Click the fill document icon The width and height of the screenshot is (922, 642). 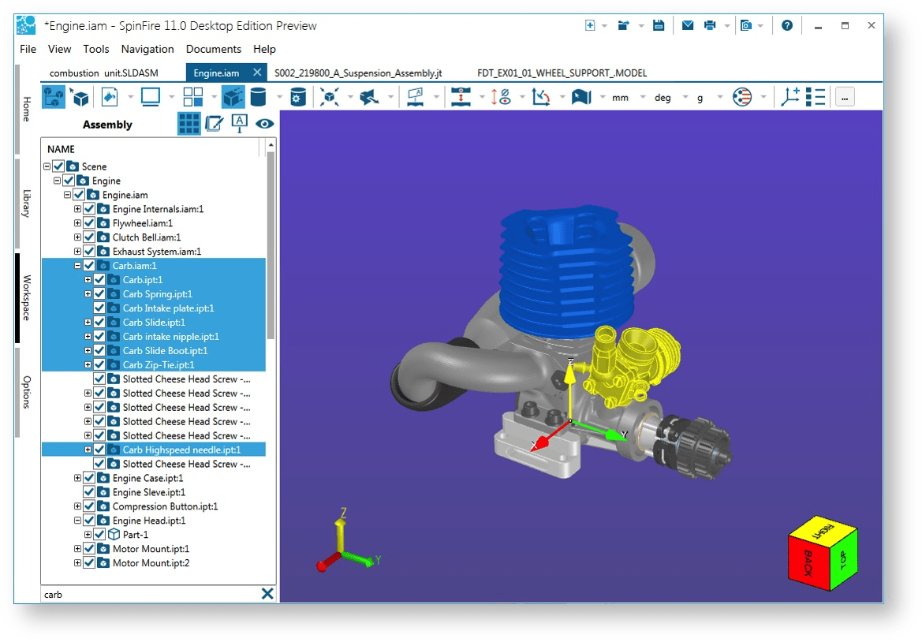point(110,97)
